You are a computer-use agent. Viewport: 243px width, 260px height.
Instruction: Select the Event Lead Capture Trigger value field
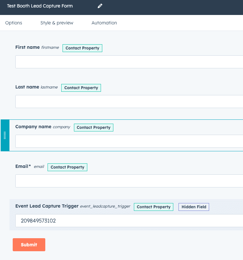[x=129, y=221]
